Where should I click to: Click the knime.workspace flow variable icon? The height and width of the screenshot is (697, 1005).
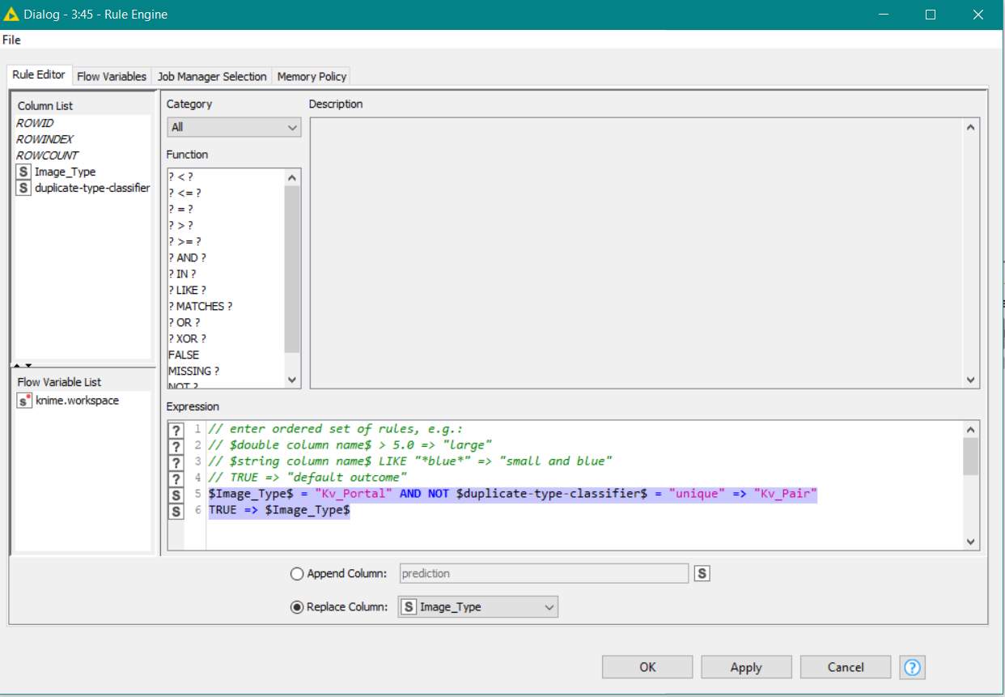tap(24, 401)
